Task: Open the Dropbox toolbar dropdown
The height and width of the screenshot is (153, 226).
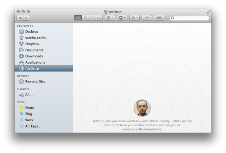Action: coord(122,18)
